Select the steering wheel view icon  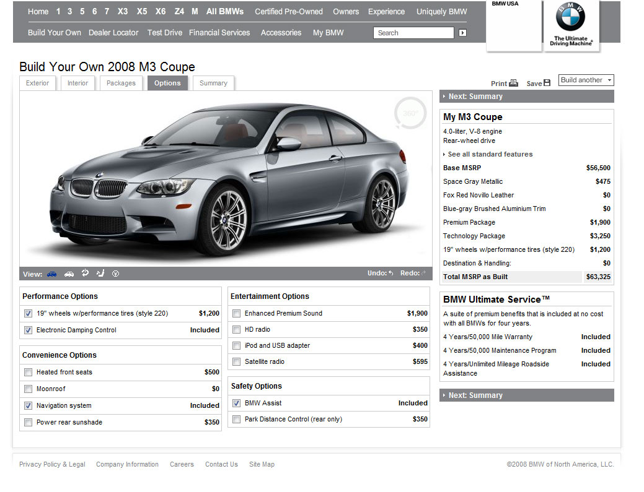pos(115,274)
